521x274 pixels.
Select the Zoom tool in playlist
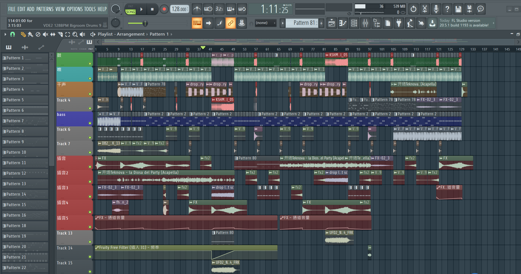coord(75,34)
